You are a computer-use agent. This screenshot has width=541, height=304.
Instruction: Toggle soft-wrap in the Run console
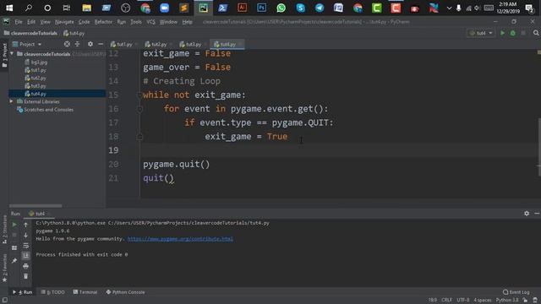(x=26, y=246)
